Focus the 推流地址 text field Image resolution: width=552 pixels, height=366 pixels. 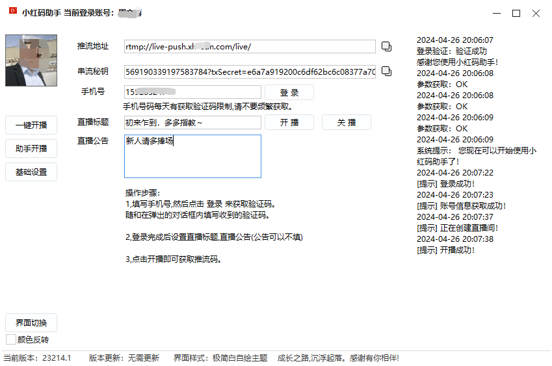(x=249, y=47)
